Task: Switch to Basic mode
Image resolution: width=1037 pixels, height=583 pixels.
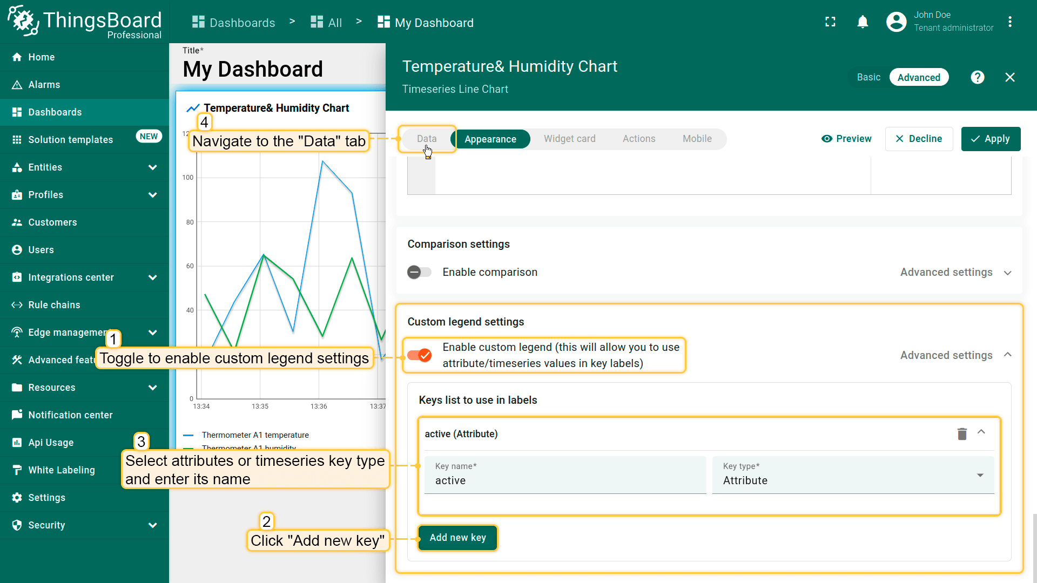Action: [868, 77]
